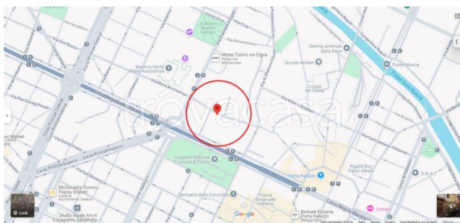Open McDonald's Torino Piazza Statuto marker
The height and width of the screenshot is (223, 460).
(52, 192)
